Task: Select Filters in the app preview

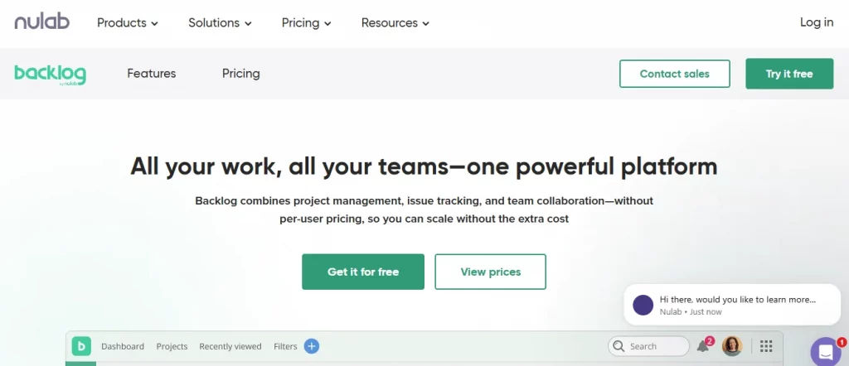Action: click(x=285, y=346)
